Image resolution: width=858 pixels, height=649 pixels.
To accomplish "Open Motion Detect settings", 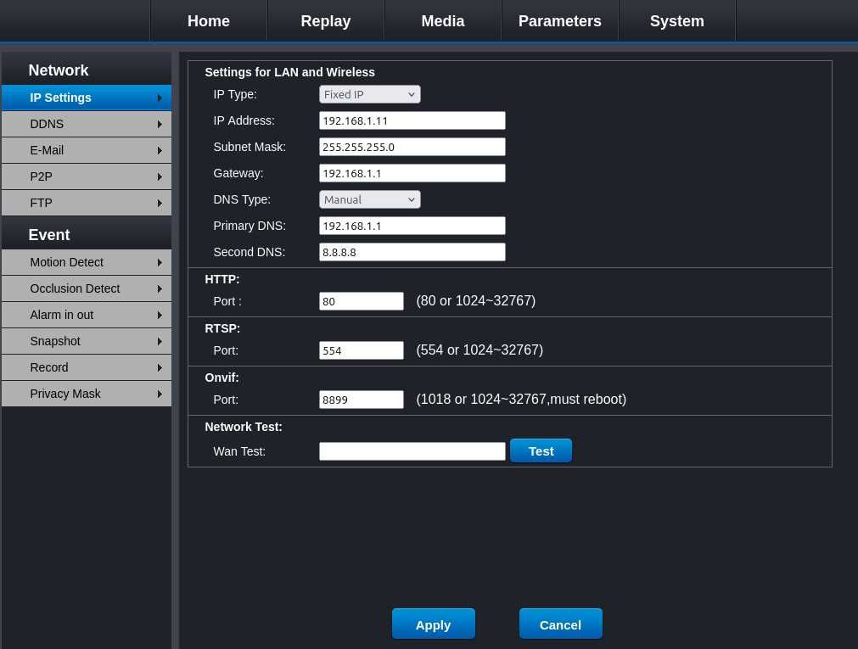I will (87, 262).
